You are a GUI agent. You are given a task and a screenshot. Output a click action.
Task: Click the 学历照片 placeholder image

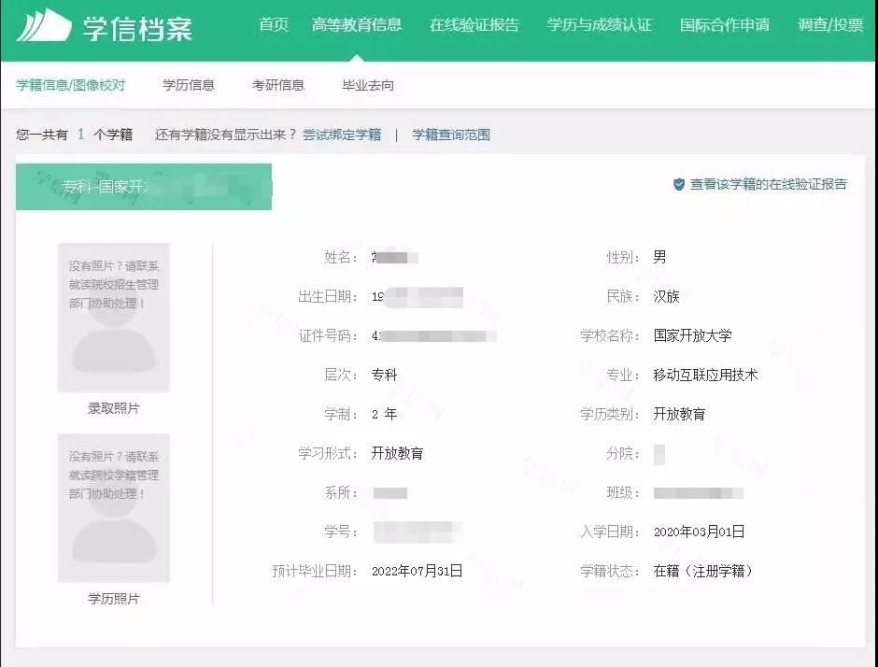coord(114,508)
